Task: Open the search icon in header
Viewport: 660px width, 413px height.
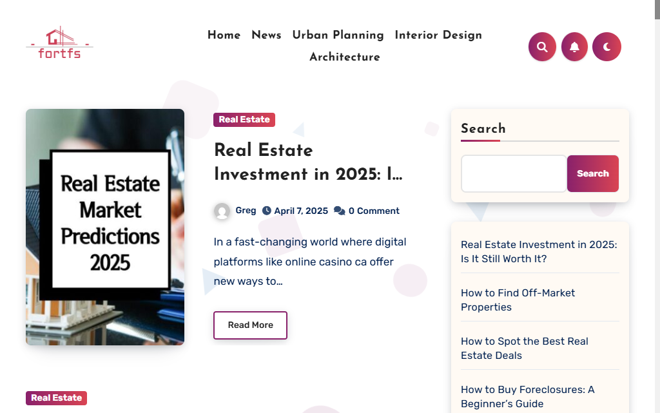Action: point(542,47)
